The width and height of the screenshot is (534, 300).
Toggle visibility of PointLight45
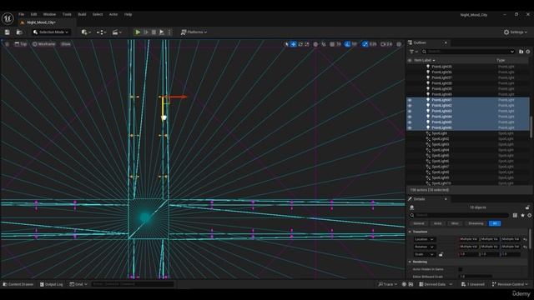(410, 122)
